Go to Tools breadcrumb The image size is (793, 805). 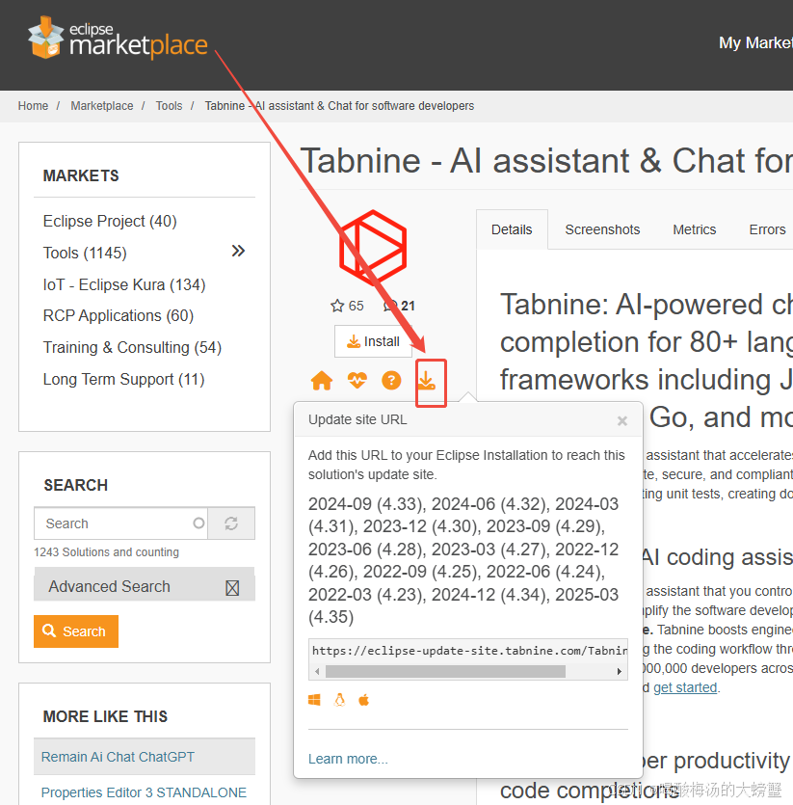point(169,106)
